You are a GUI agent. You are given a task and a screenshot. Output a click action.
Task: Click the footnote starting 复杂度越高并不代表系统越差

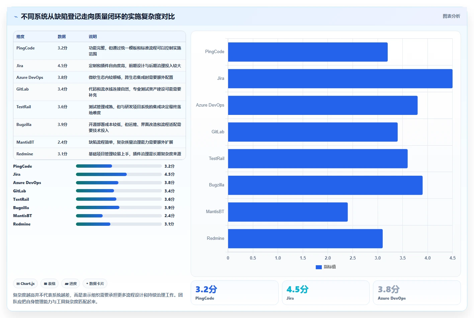(98, 298)
